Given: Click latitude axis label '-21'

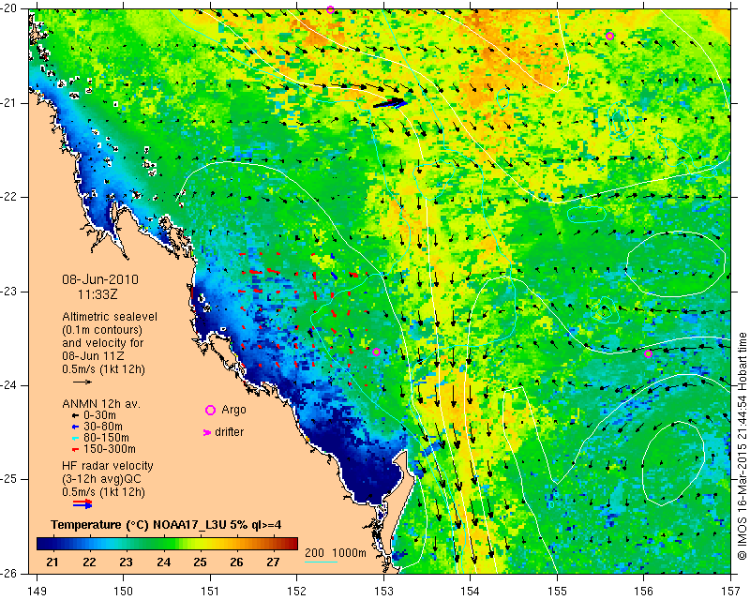Looking at the screenshot, I should [x=8, y=103].
